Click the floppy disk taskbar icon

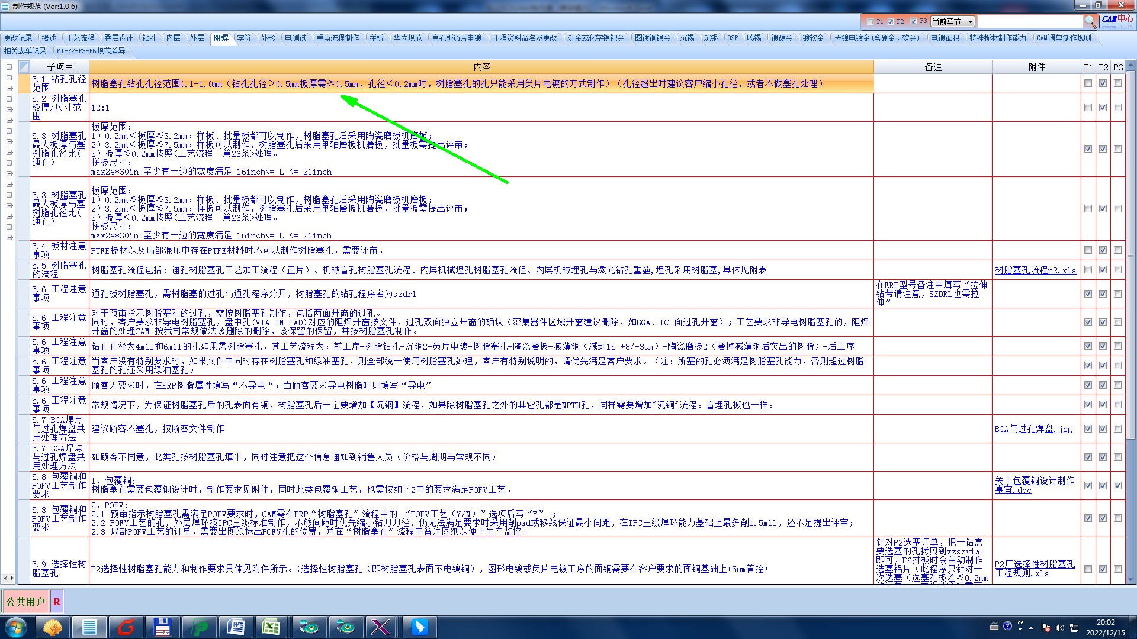[x=162, y=627]
